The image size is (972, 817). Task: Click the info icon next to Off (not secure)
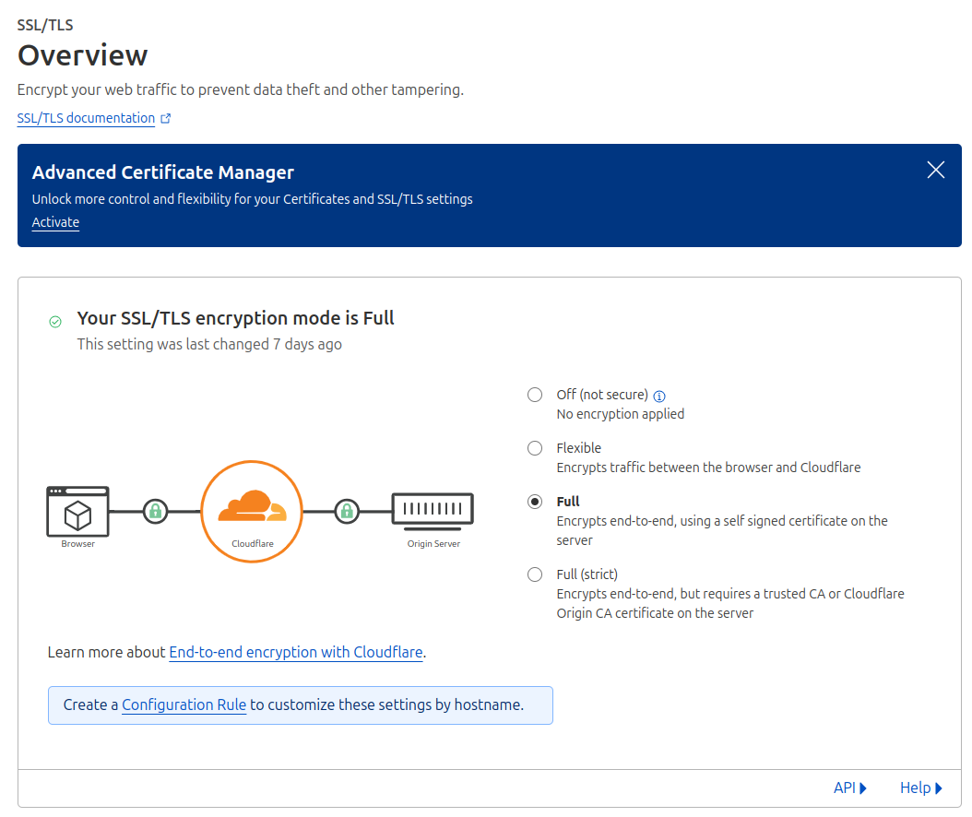[x=659, y=396]
